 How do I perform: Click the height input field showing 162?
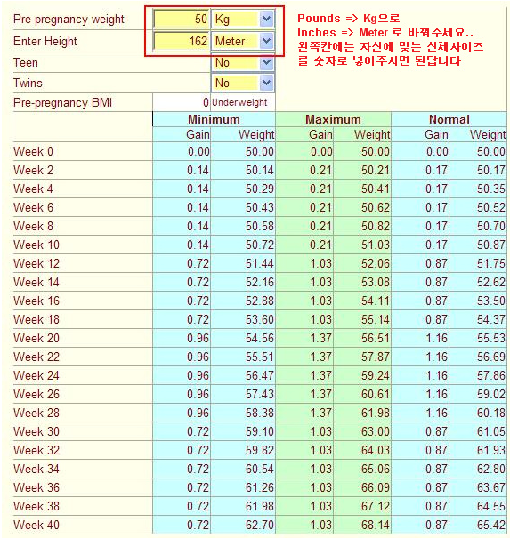click(x=182, y=41)
